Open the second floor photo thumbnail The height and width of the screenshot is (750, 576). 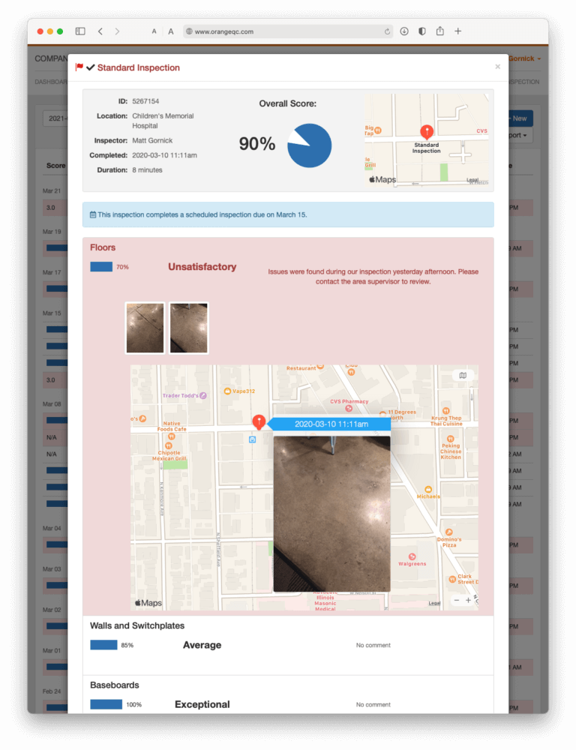189,328
